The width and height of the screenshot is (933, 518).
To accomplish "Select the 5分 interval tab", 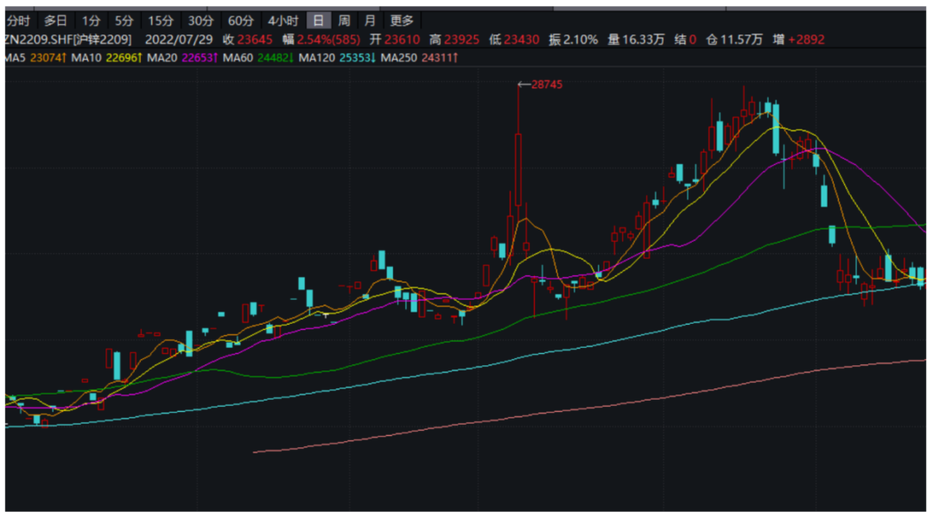I will coord(124,21).
